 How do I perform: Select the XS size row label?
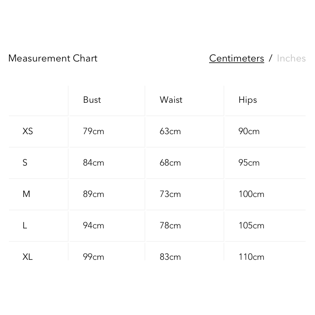pos(28,131)
